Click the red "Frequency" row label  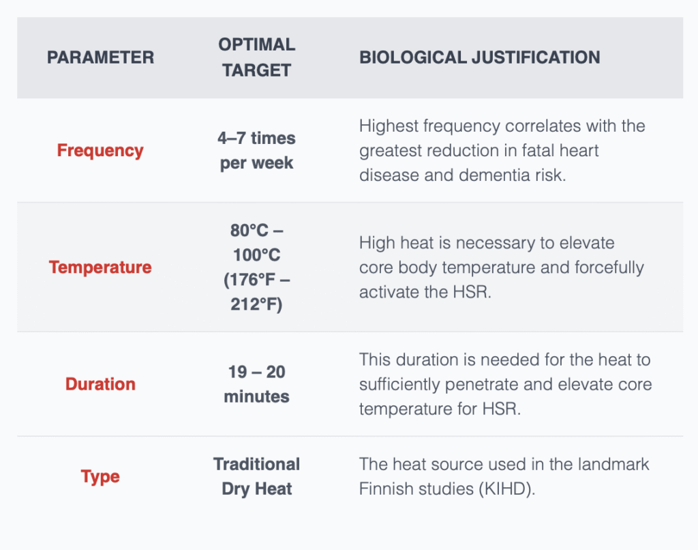(100, 150)
